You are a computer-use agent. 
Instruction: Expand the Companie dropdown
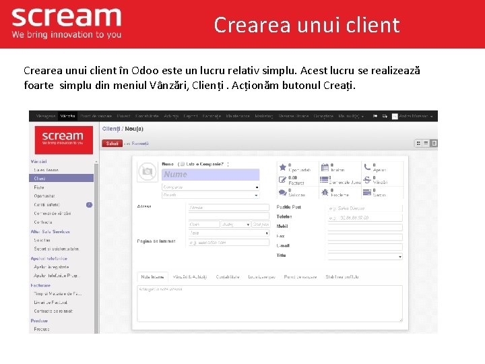tap(257, 187)
